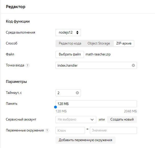Click the math-teacher.zip file name

pyautogui.click(x=98, y=54)
